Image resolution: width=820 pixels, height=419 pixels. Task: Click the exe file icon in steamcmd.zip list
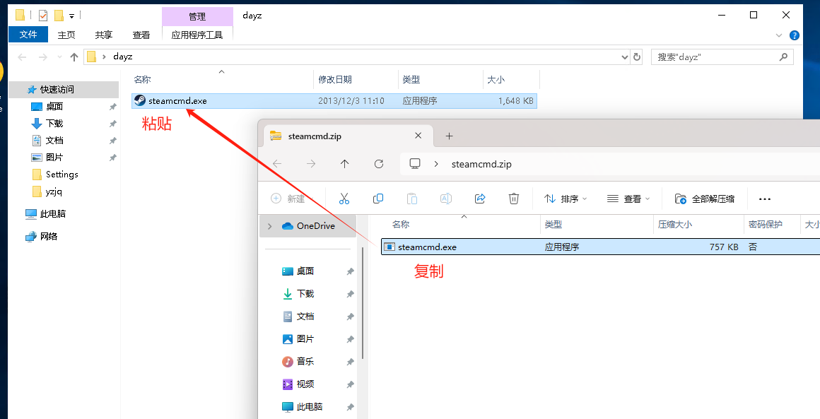pyautogui.click(x=389, y=247)
